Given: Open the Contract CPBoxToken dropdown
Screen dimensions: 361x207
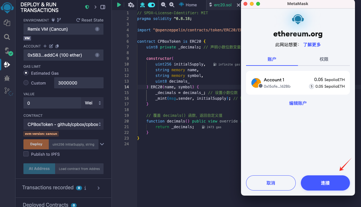Looking at the screenshot, I should (x=63, y=124).
